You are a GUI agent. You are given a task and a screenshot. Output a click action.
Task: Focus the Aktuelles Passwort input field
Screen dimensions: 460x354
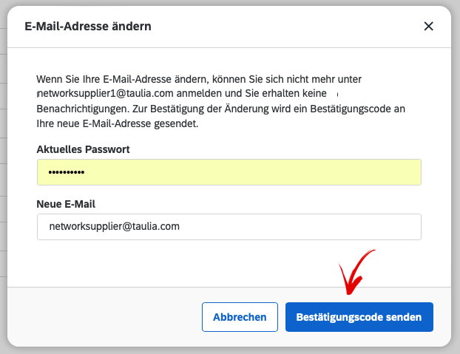pyautogui.click(x=229, y=172)
